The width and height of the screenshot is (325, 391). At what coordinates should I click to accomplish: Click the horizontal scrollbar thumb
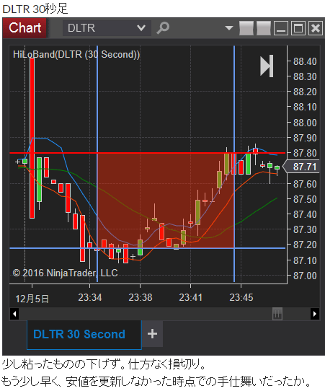(x=277, y=314)
